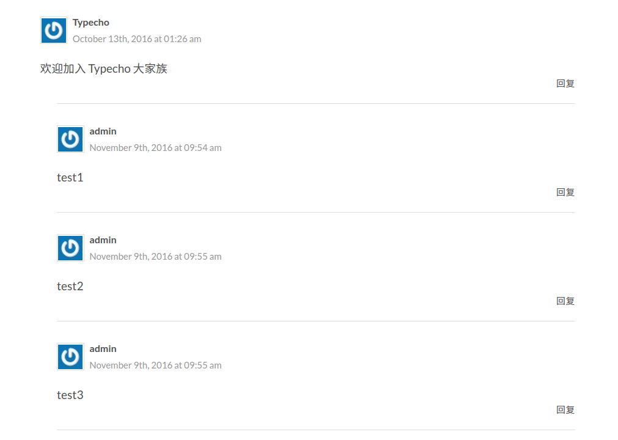The width and height of the screenshot is (618, 440).
Task: Click the Typecho comment's avatar icon
Action: tap(54, 31)
